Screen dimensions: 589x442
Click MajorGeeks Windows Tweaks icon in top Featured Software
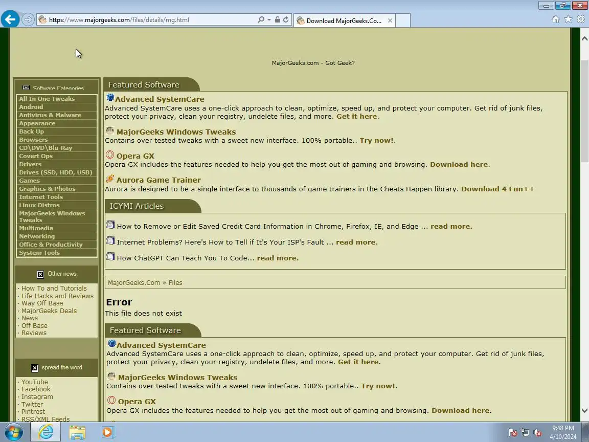coord(110,131)
